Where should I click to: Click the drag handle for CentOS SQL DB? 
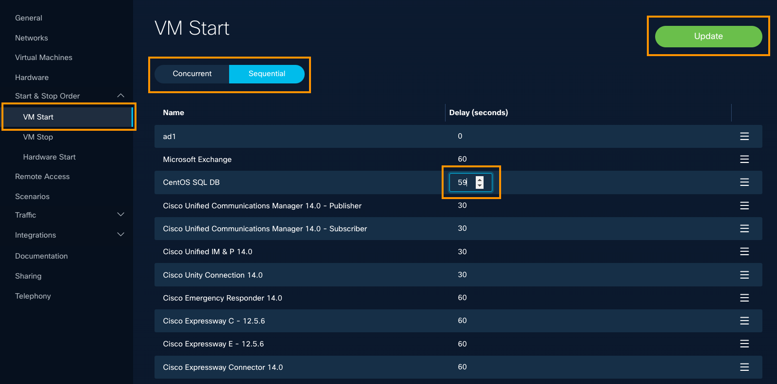point(744,182)
